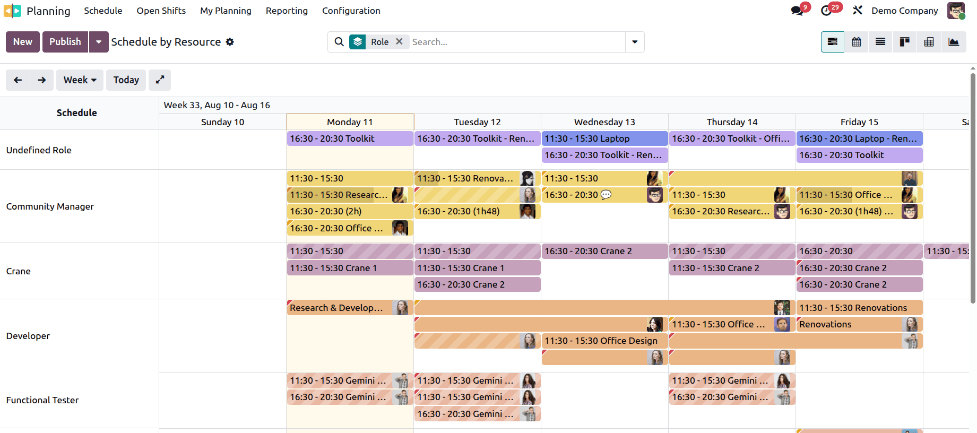
Task: Open the Schedule menu
Action: pyautogui.click(x=103, y=11)
